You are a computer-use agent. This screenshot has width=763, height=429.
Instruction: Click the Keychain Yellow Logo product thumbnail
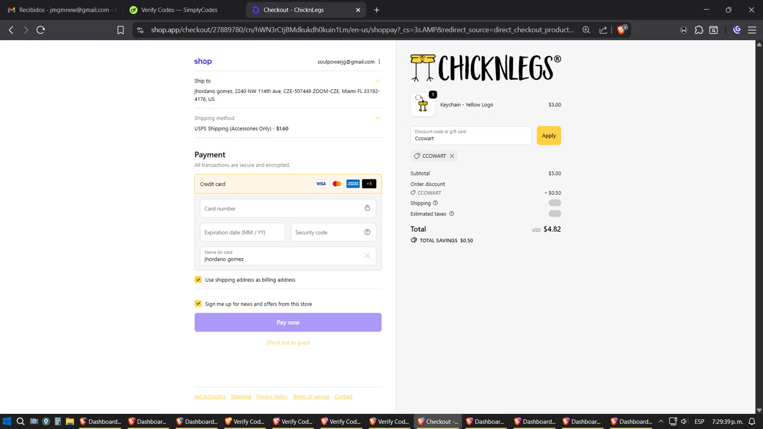pyautogui.click(x=423, y=105)
